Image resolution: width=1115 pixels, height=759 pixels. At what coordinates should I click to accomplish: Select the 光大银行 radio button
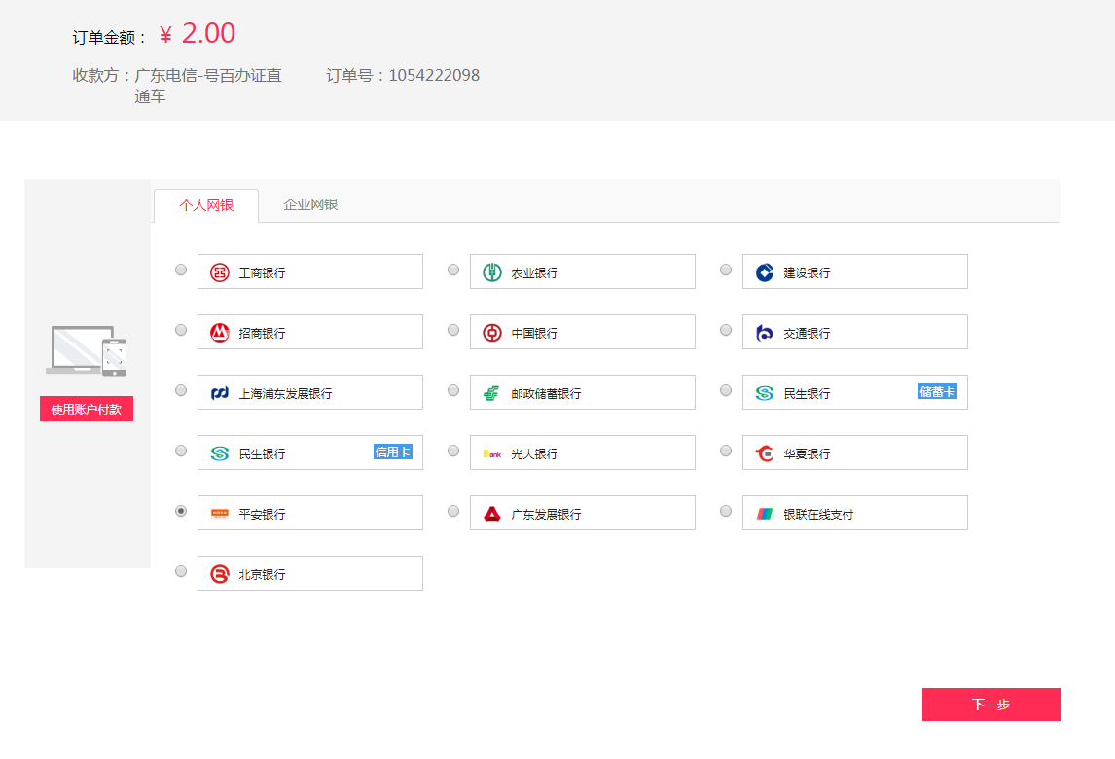click(x=453, y=451)
